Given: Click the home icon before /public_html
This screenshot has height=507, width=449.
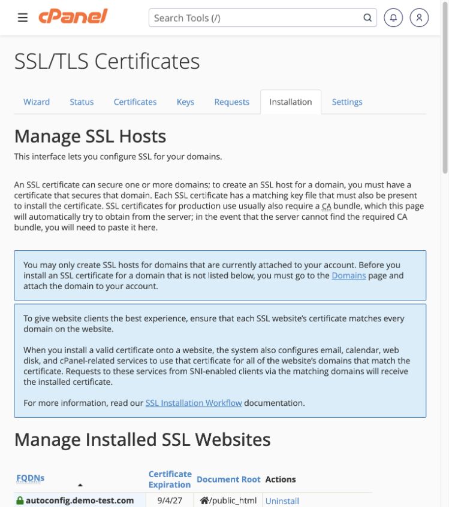Looking at the screenshot, I should click(x=204, y=500).
